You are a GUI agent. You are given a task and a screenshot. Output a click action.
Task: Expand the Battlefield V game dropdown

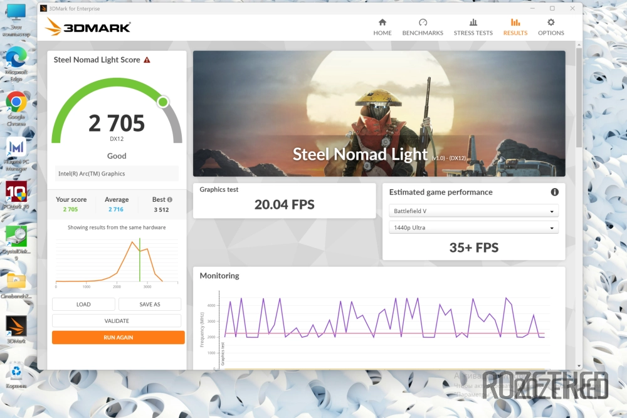click(473, 211)
